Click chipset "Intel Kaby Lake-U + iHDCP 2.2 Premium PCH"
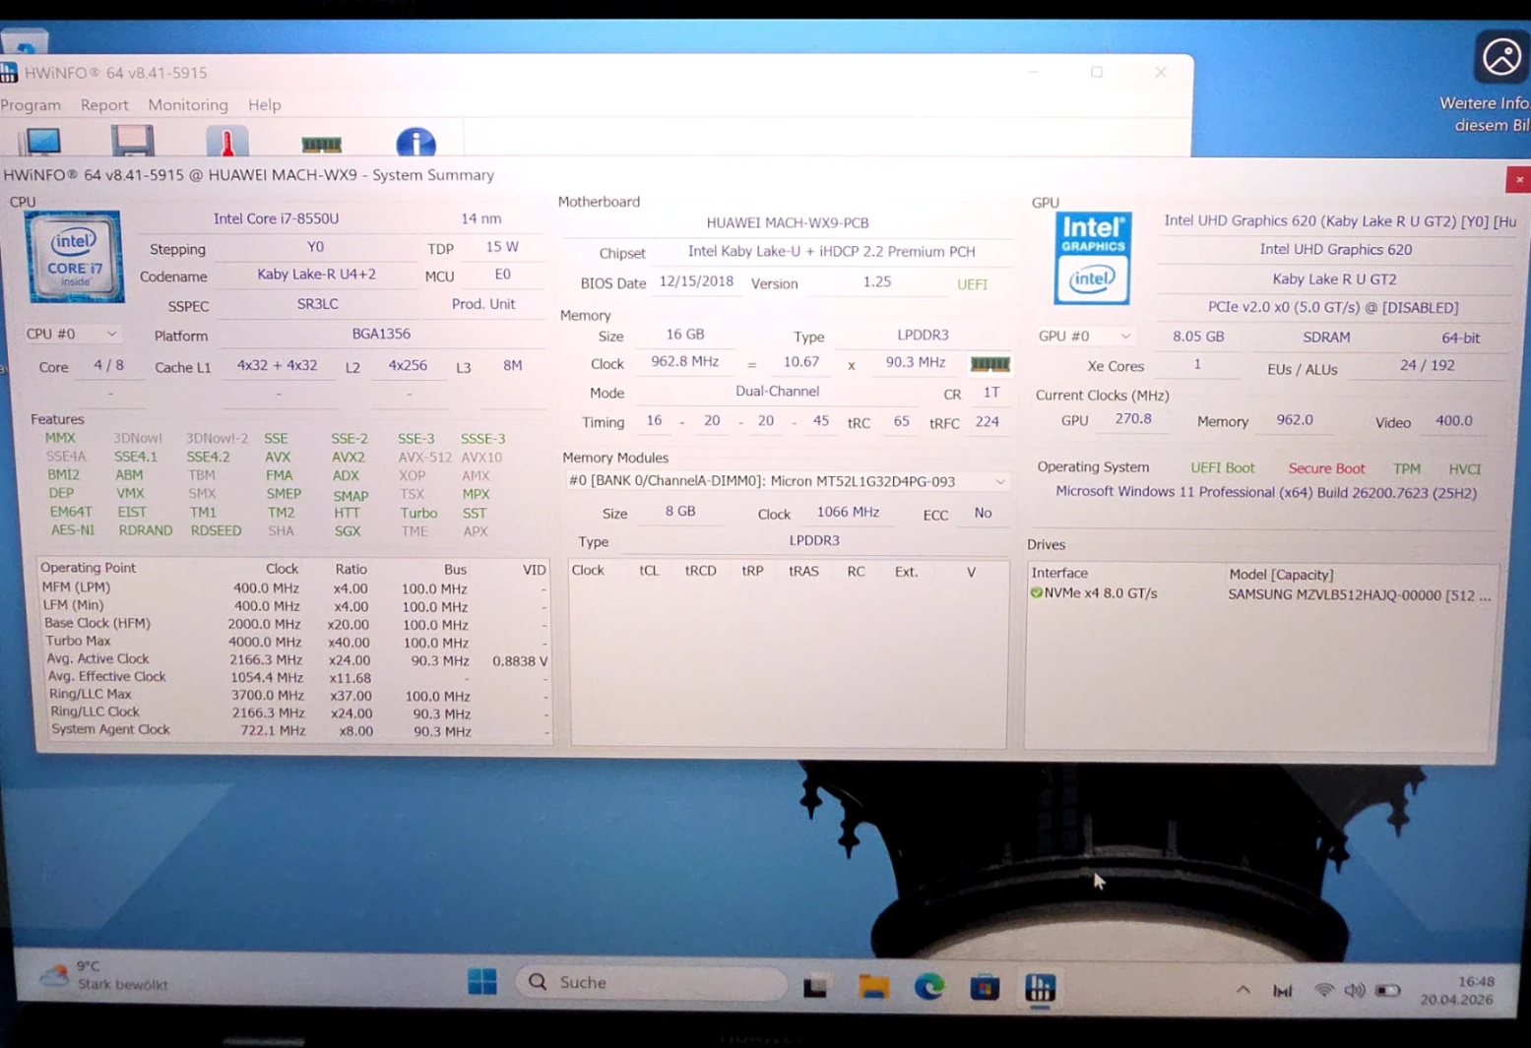 (831, 252)
